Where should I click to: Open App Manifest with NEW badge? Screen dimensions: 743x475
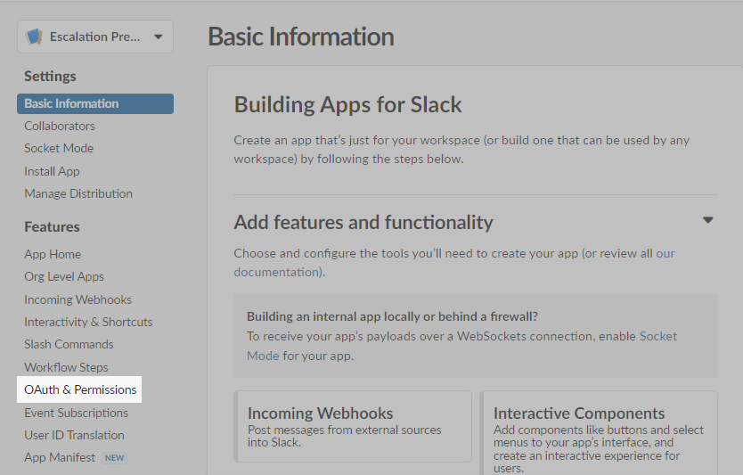click(60, 457)
